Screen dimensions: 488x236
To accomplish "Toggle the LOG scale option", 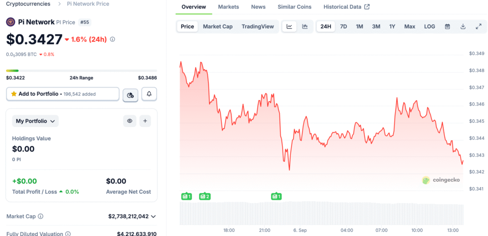I will (429, 27).
